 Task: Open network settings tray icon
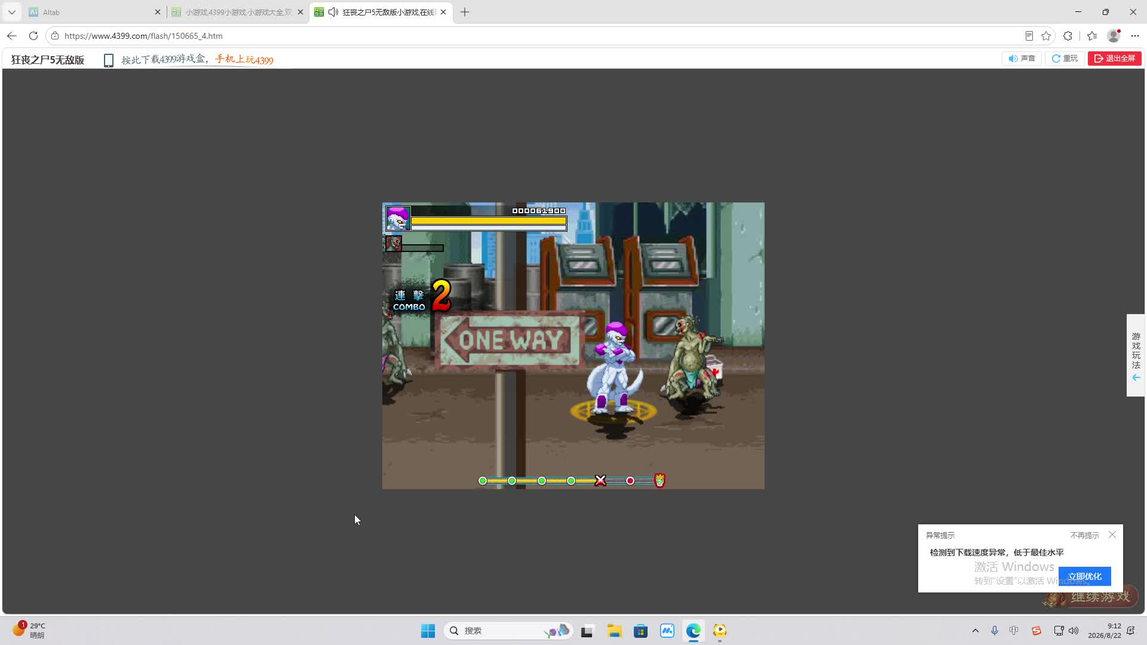click(x=1059, y=631)
